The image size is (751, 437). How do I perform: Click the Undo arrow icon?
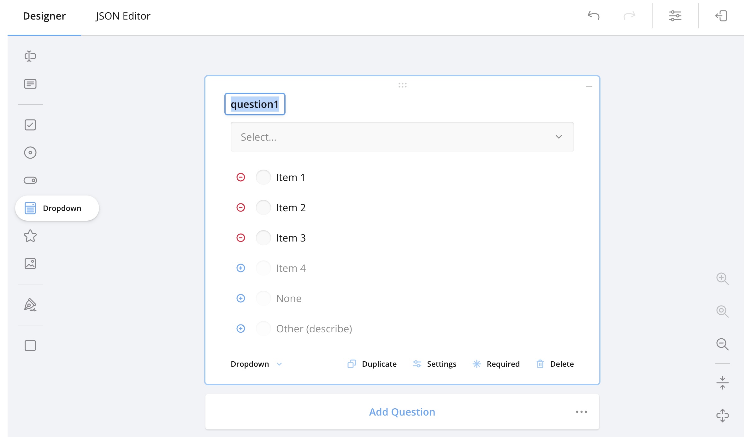(x=594, y=15)
